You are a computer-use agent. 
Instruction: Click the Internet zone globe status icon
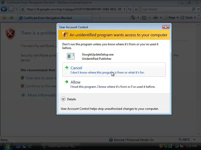[x=111, y=140]
